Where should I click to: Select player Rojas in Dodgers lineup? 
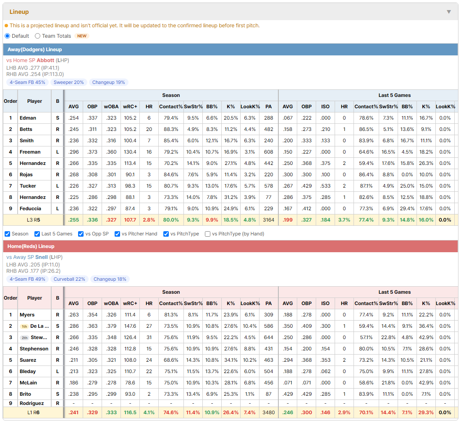pyautogui.click(x=26, y=175)
